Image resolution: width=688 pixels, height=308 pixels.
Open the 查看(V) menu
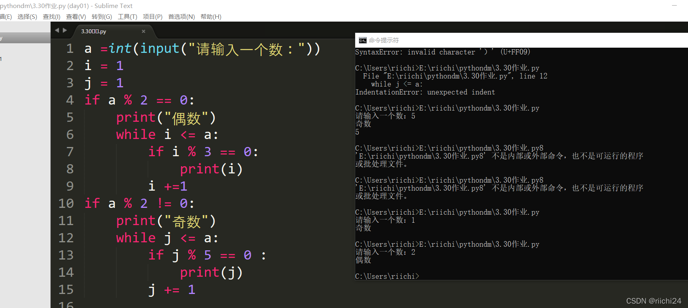tap(76, 17)
